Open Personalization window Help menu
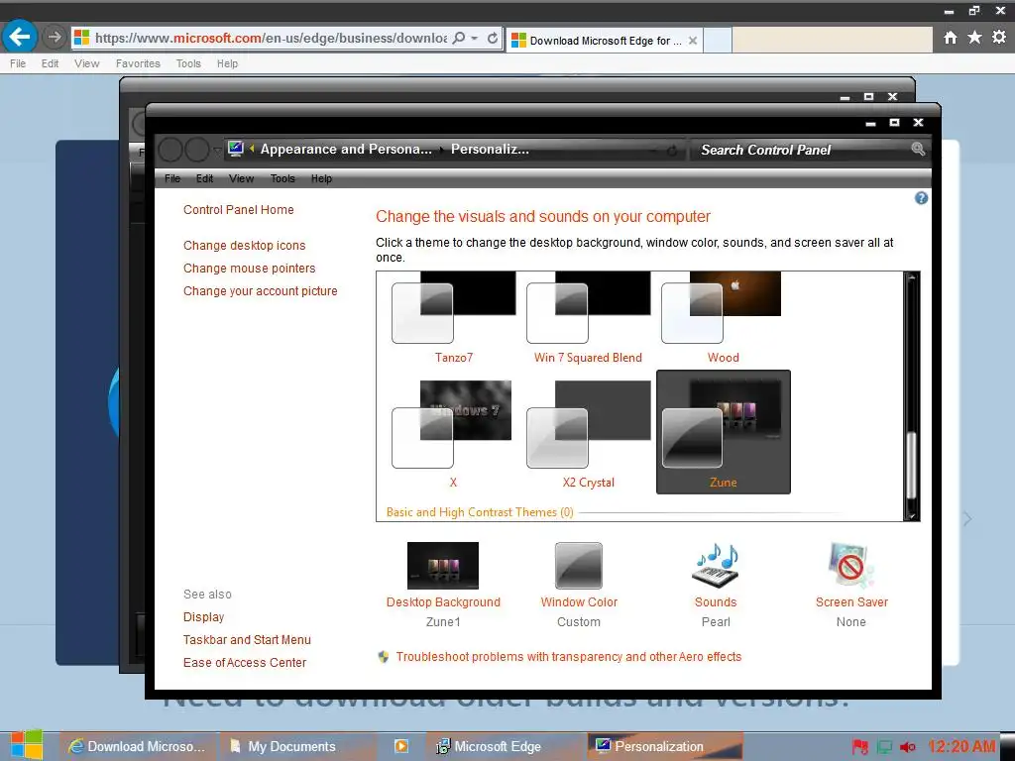1015x761 pixels. (321, 178)
